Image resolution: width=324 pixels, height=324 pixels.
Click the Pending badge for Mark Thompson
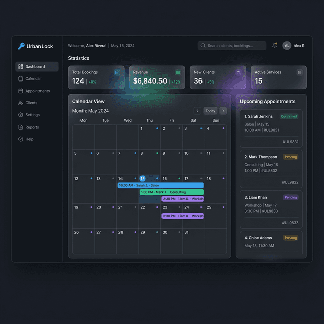291,157
